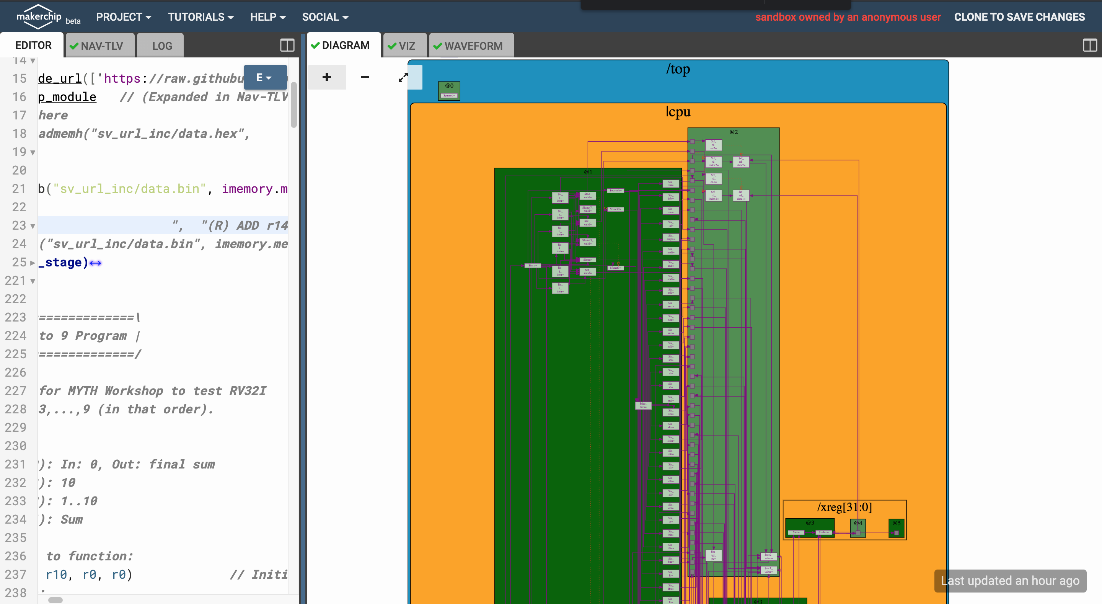The height and width of the screenshot is (604, 1102).
Task: Open the blue E editor dropdown
Action: pos(265,77)
